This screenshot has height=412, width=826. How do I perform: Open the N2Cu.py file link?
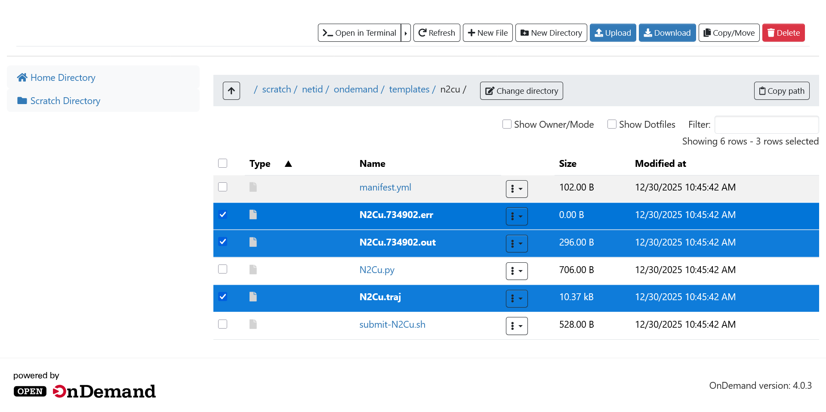coord(376,270)
